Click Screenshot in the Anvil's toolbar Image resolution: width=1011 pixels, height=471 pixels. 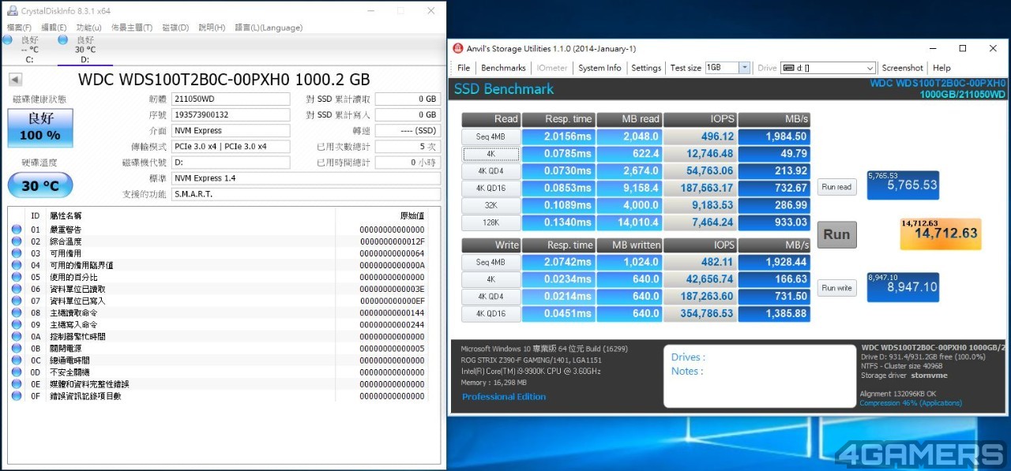(x=903, y=68)
